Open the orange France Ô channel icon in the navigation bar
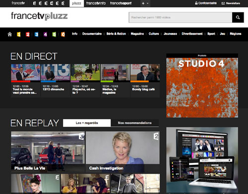The height and width of the screenshot is (194, 248). [63, 34]
